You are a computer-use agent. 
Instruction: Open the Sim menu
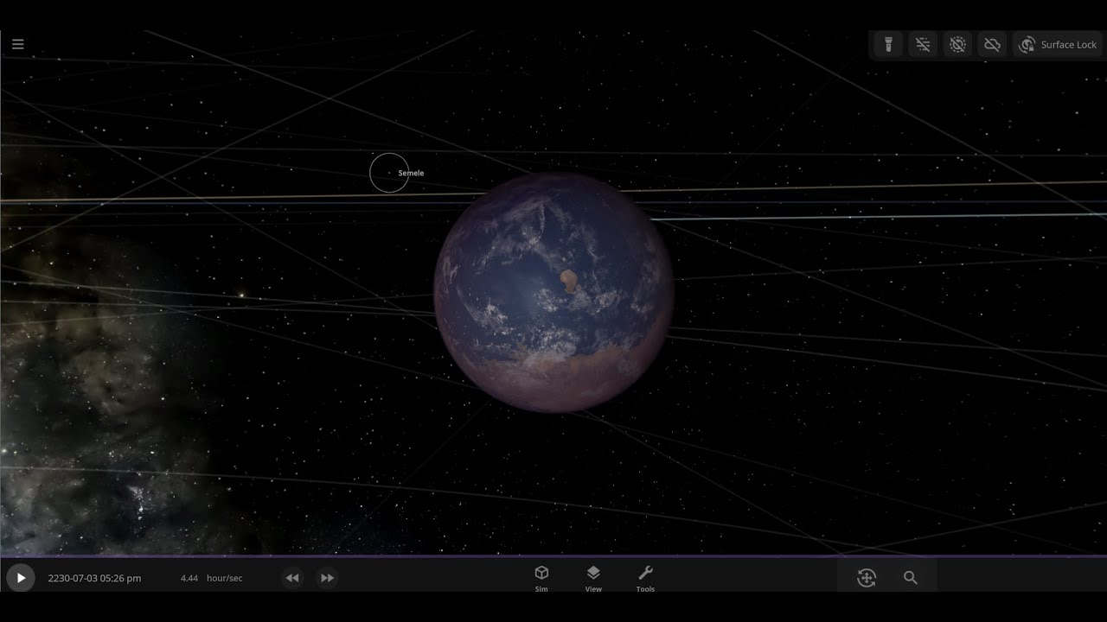click(x=541, y=579)
